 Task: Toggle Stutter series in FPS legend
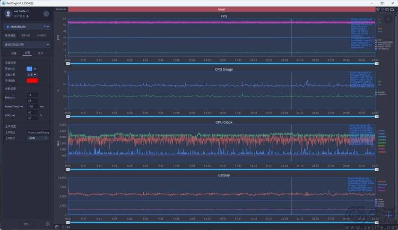[x=383, y=47]
